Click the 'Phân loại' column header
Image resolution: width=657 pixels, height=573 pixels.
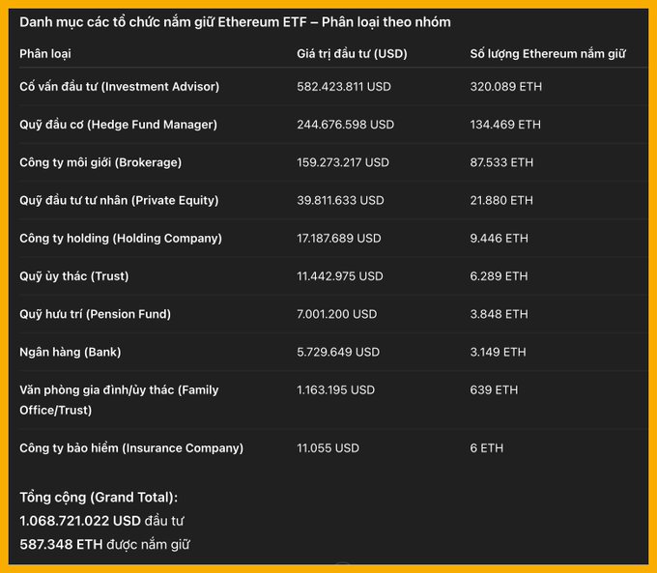click(45, 53)
